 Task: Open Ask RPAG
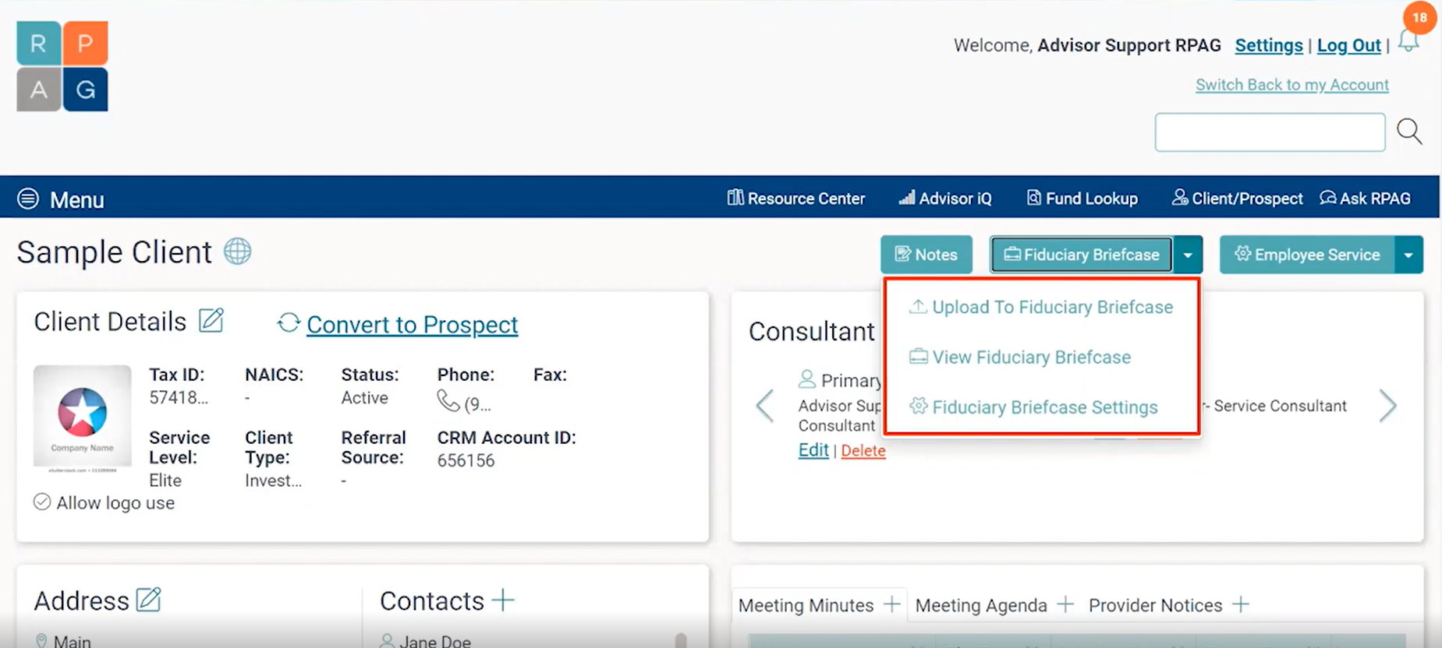pos(1365,199)
